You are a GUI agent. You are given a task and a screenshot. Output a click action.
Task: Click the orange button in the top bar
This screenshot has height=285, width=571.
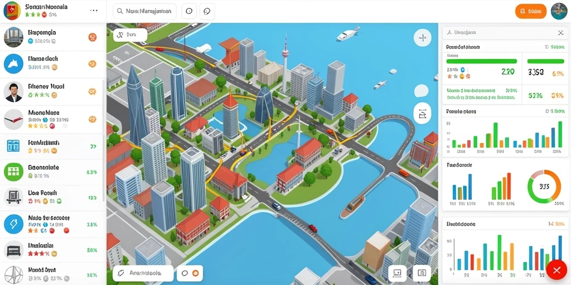tap(531, 11)
